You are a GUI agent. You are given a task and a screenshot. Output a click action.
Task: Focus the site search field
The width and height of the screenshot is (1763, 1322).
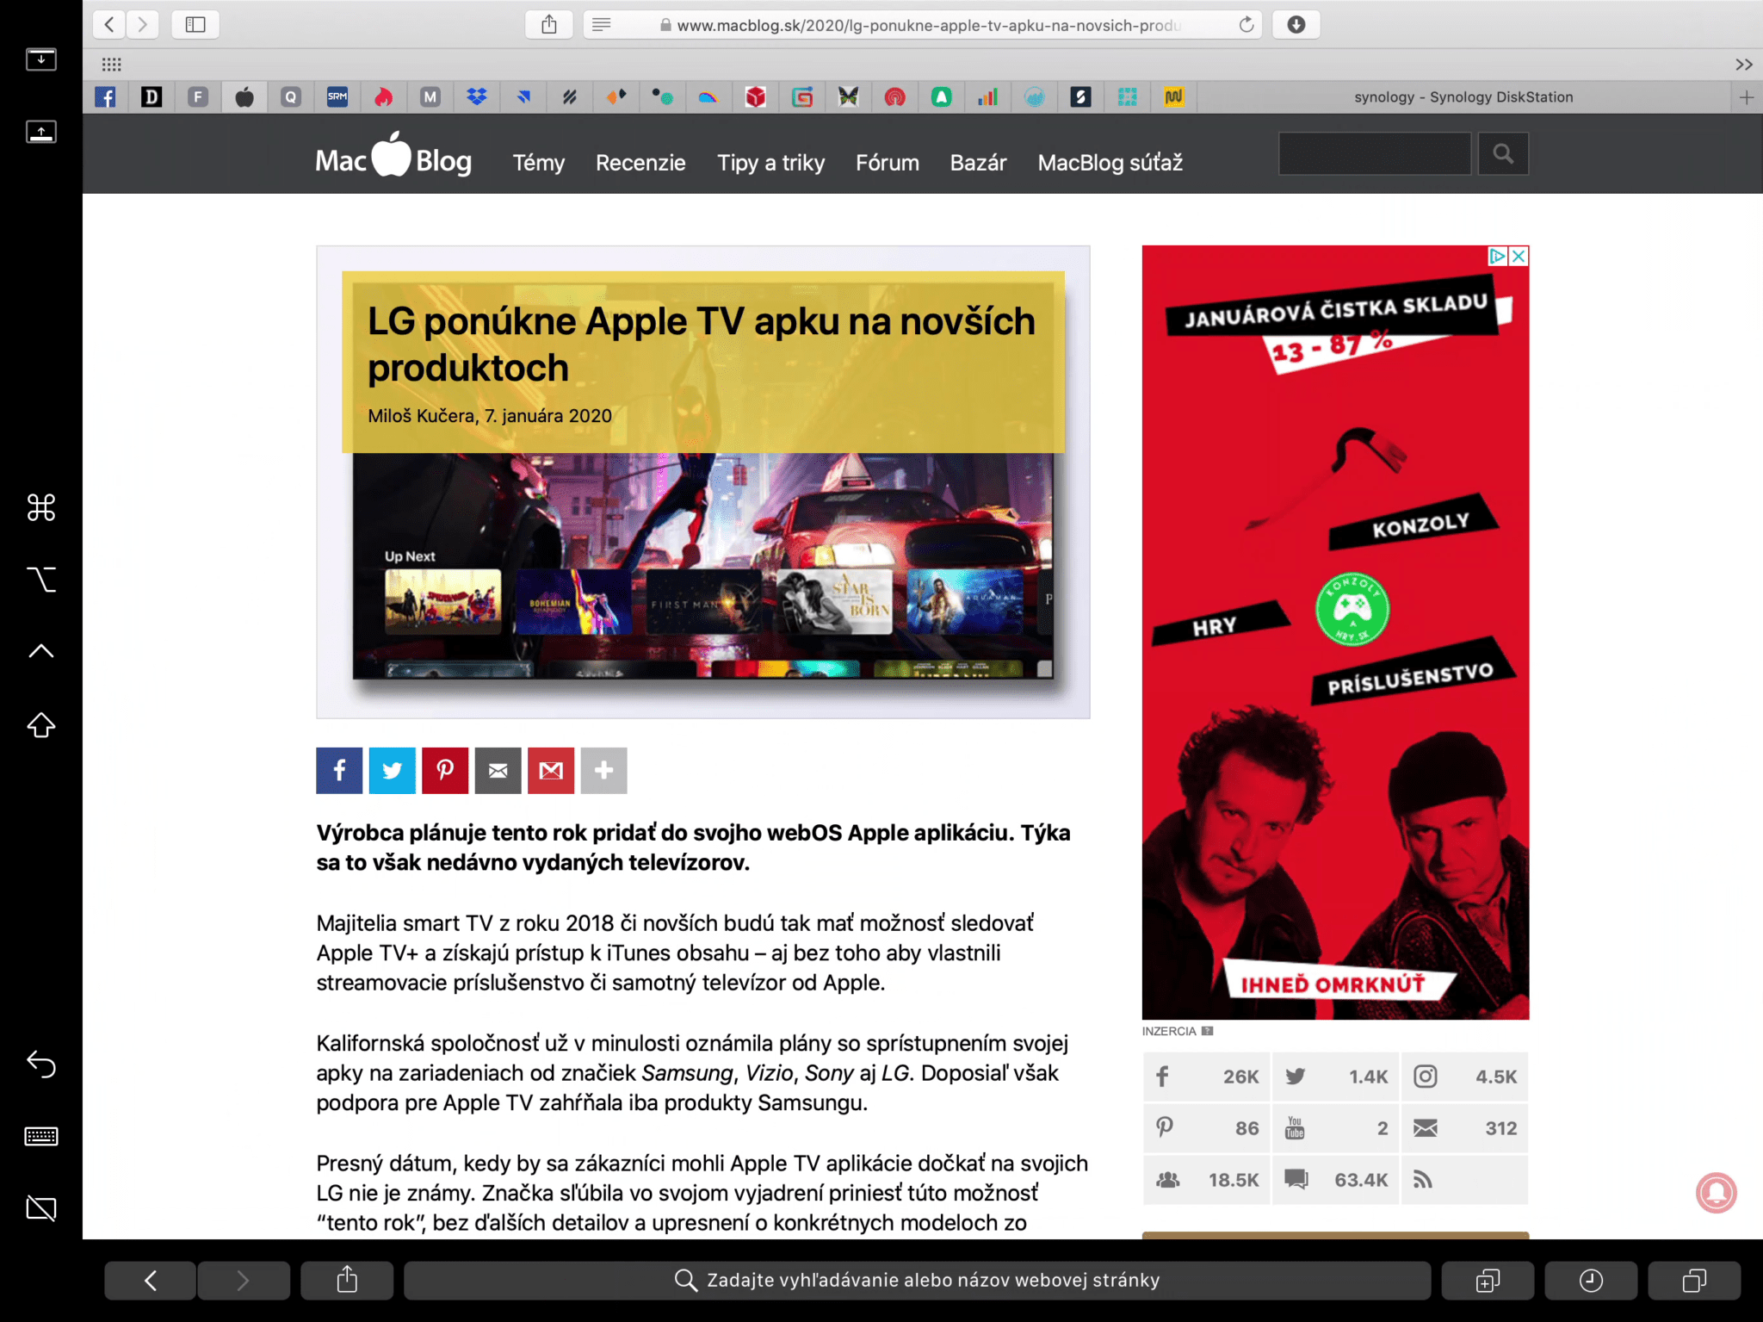1375,153
